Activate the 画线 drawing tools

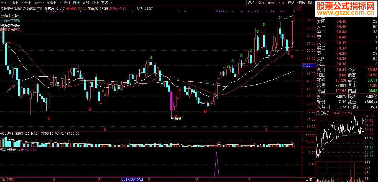click(271, 3)
